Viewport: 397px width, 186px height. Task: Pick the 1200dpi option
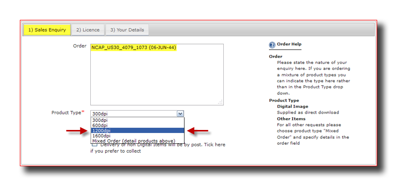tap(137, 130)
